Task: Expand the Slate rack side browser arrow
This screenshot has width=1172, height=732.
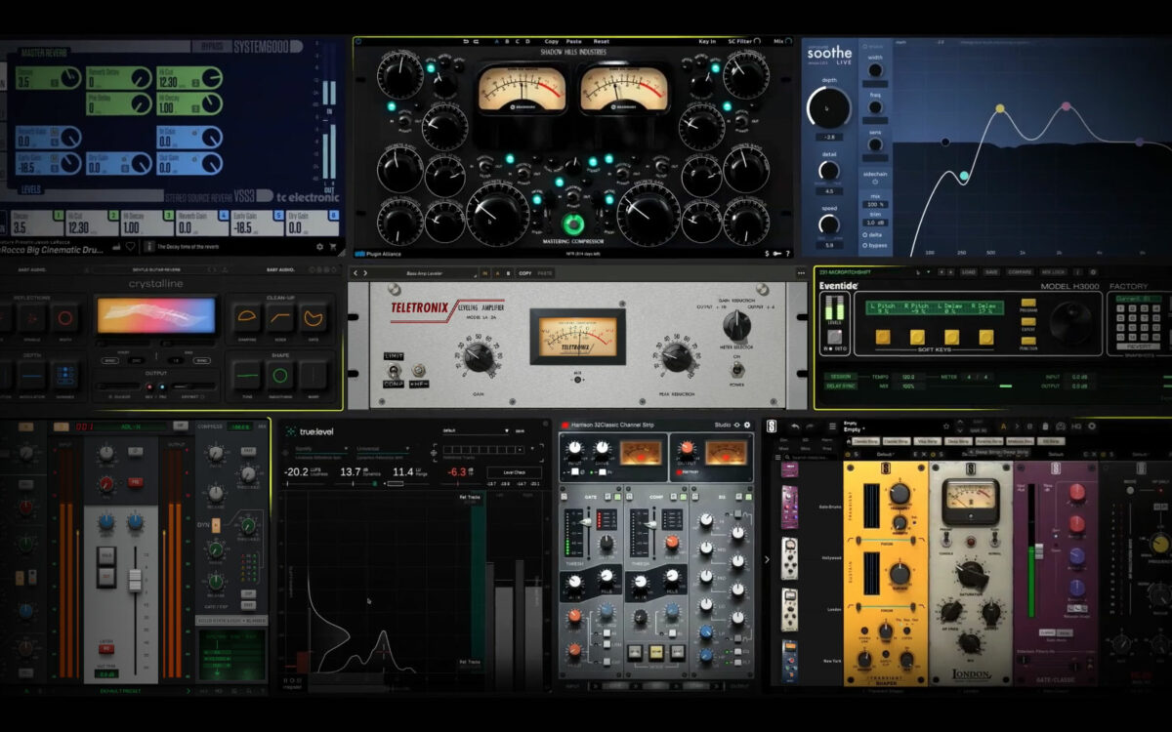Action: tap(767, 559)
